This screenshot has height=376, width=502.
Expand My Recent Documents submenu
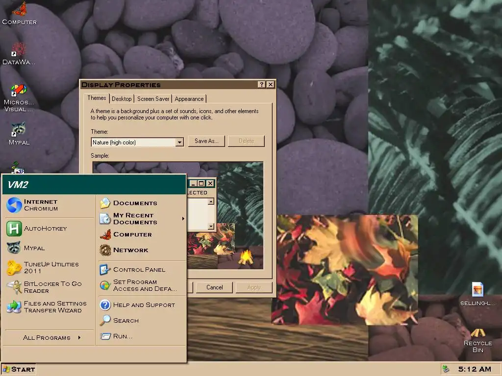pos(143,219)
